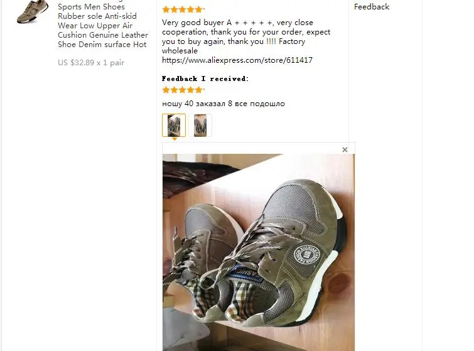Screen dimensions: 474x351
Task: Click the blue FASHION tongue label in photo
Action: [x=245, y=273]
